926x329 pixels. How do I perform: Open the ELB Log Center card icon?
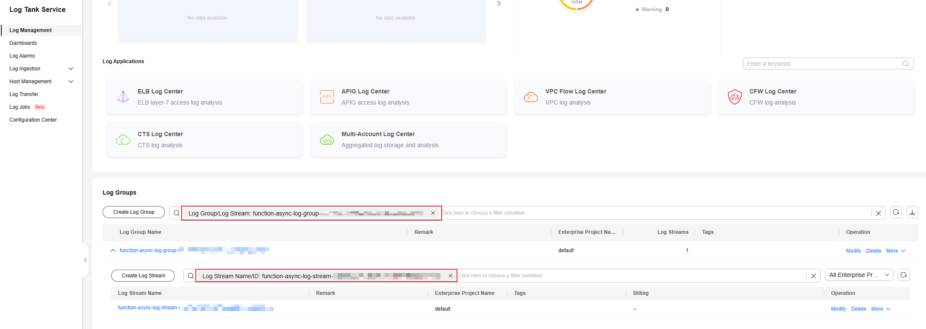(x=123, y=97)
